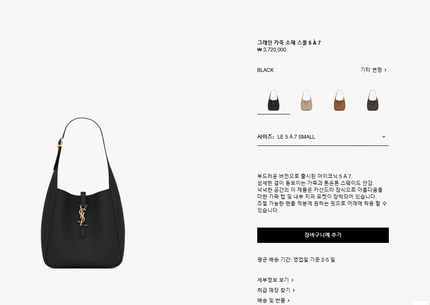The height and width of the screenshot is (305, 430).
Task: Click chevron next to 기타 변형
Action: [385, 70]
